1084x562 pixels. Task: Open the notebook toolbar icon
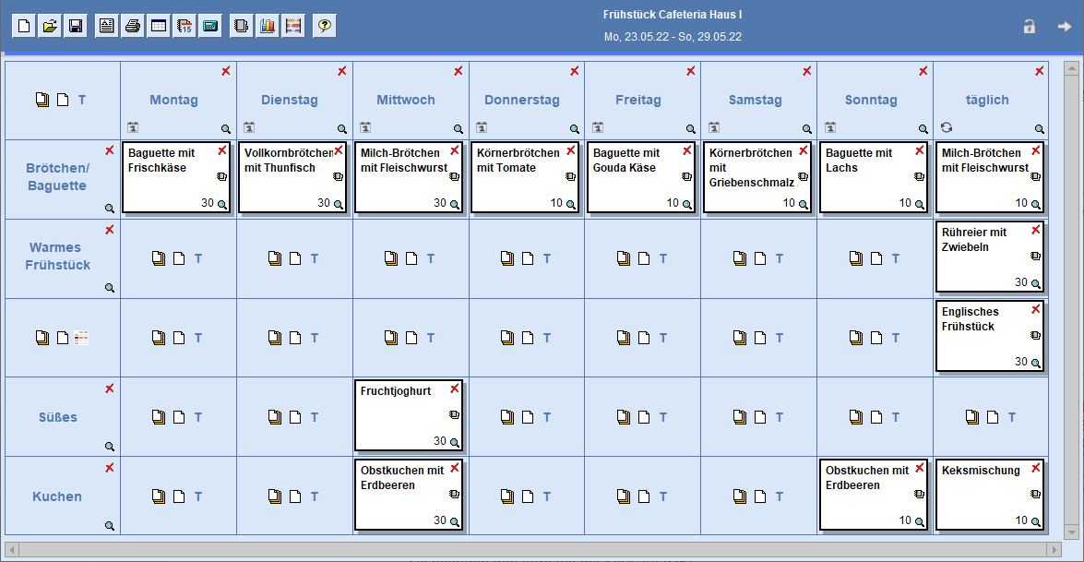click(x=242, y=26)
